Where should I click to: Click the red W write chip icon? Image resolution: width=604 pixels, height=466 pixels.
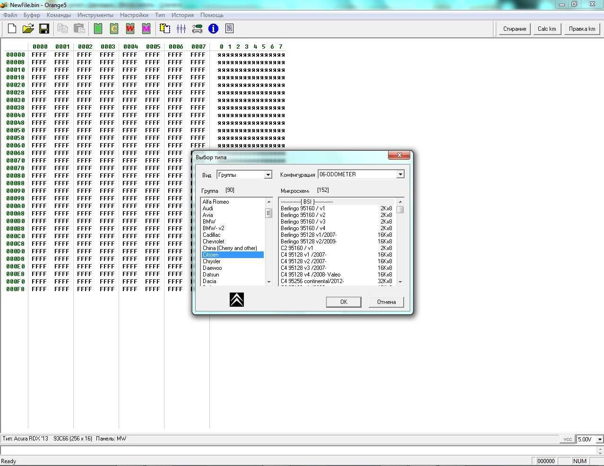130,29
